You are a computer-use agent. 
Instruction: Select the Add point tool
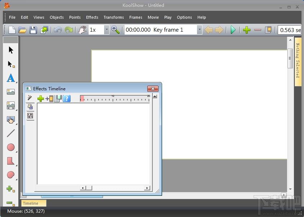point(10,189)
